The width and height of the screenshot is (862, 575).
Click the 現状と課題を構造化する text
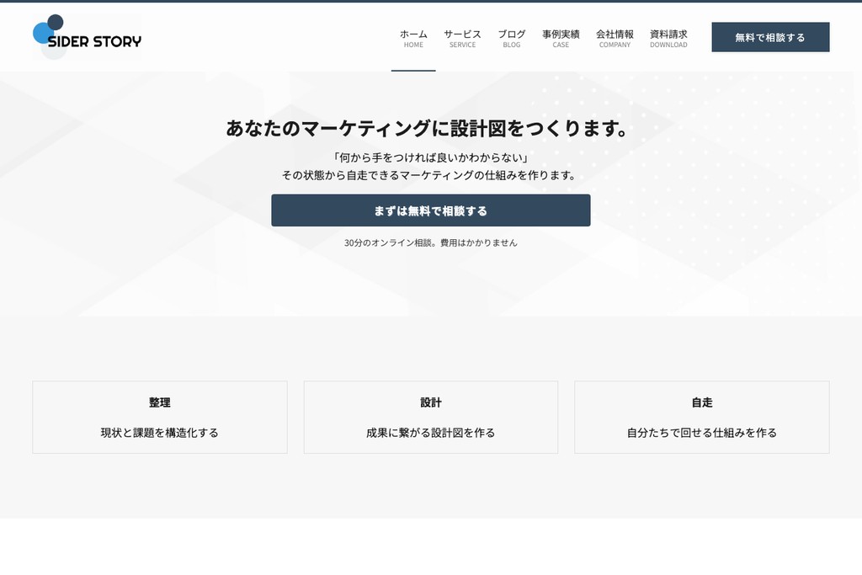[x=159, y=431]
